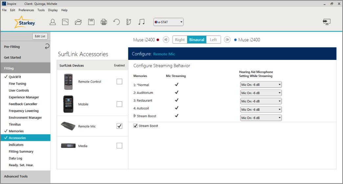
Task: Uncheck the Remote Mic enabled checkbox
Action: coord(119,126)
